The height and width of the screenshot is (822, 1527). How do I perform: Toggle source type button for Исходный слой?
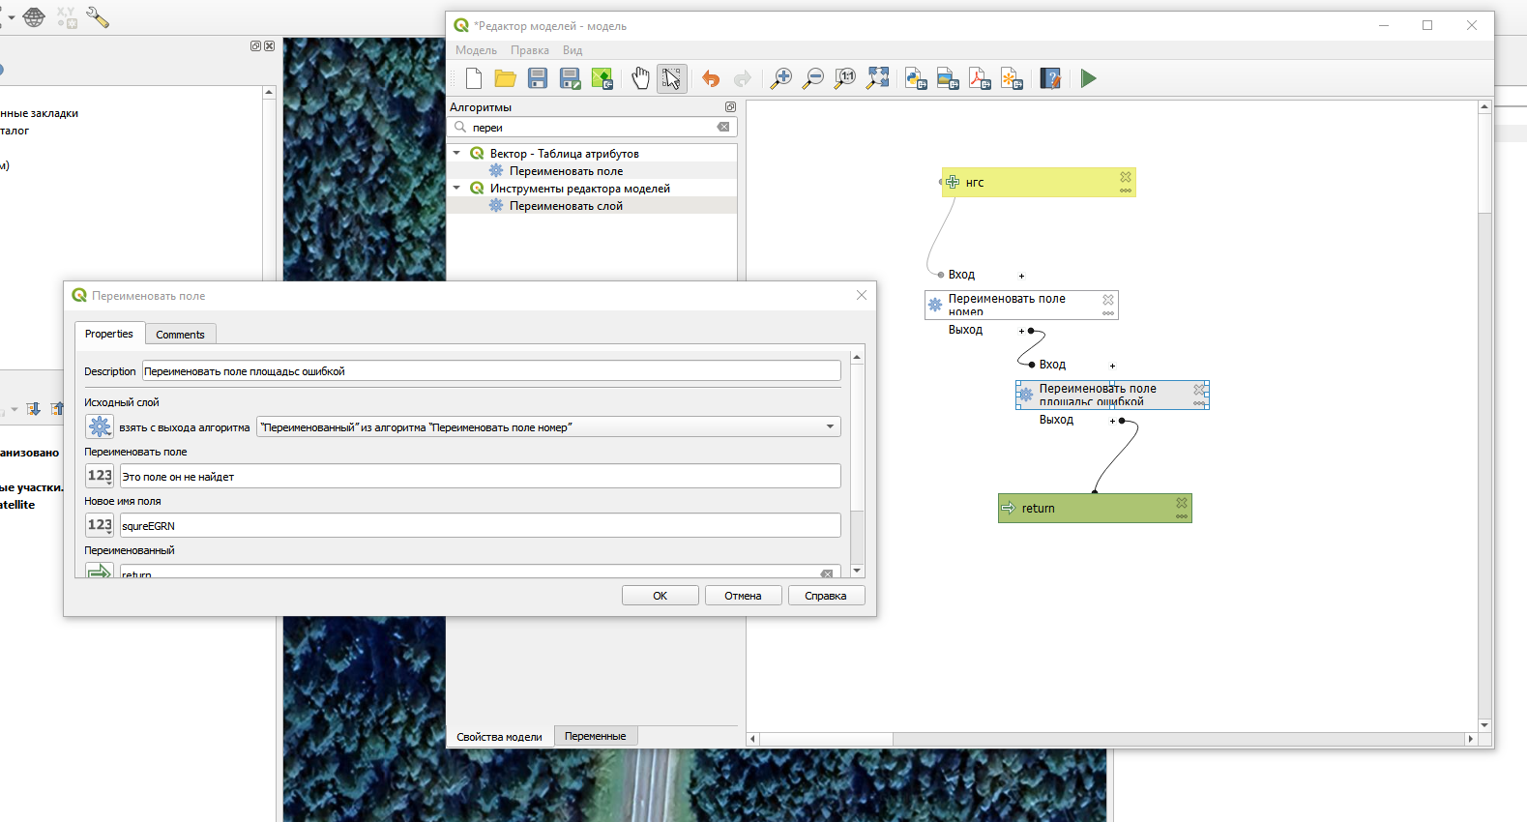click(100, 426)
